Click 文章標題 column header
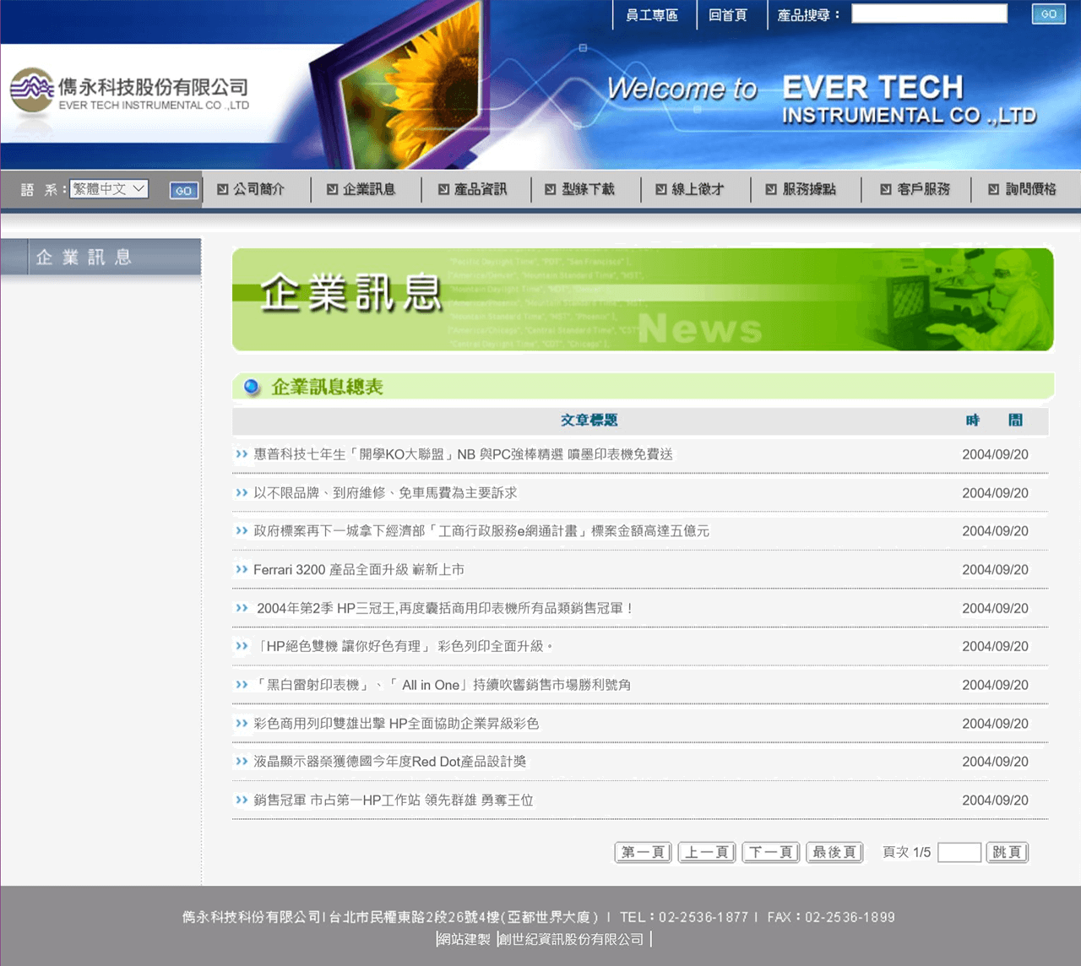The height and width of the screenshot is (966, 1081). pos(589,420)
